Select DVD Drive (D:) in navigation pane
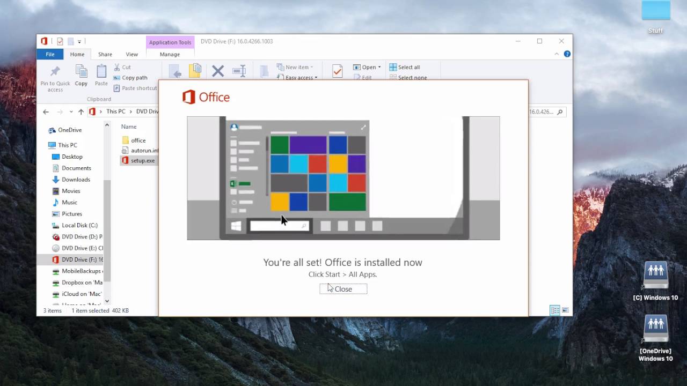Screen dimensions: 687x386 (x=77, y=236)
